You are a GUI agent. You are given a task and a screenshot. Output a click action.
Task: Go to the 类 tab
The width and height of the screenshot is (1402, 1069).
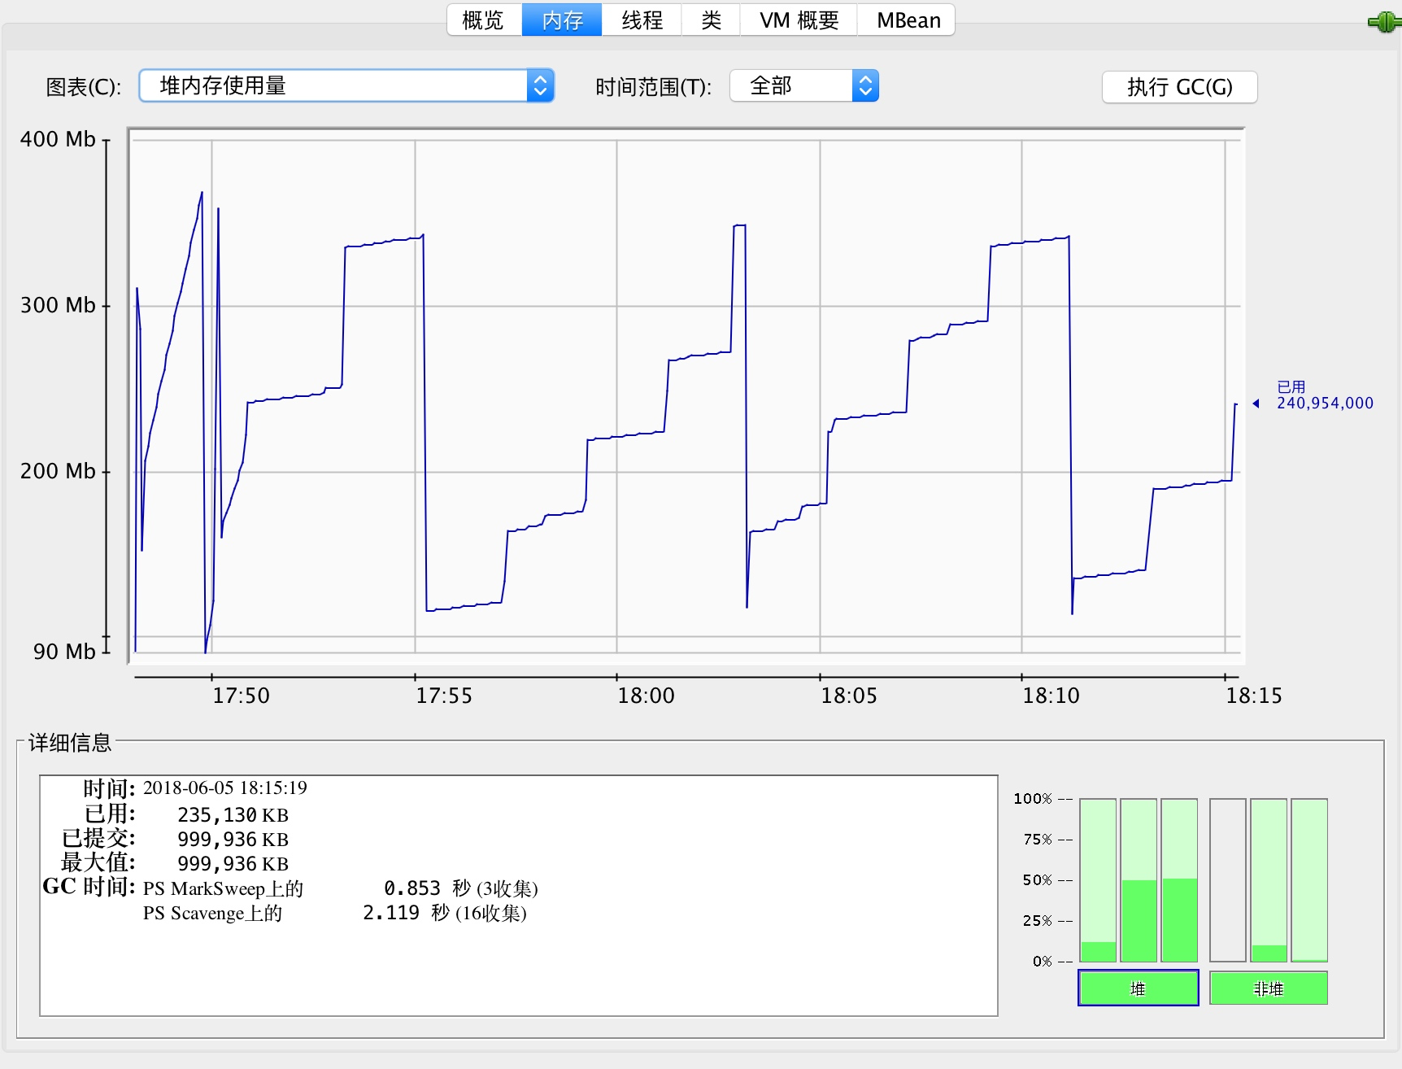711,20
